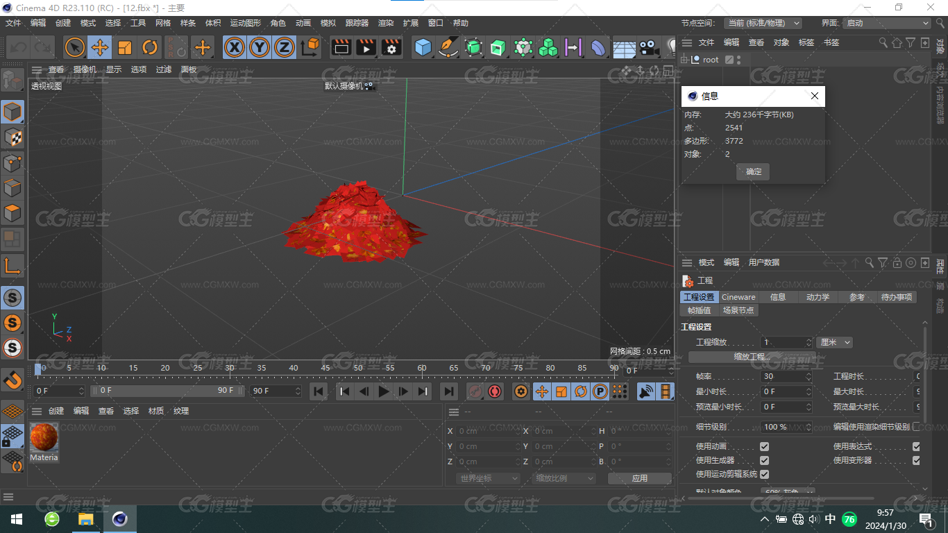The width and height of the screenshot is (948, 533).
Task: Open File Explorer from the taskbar
Action: click(86, 519)
